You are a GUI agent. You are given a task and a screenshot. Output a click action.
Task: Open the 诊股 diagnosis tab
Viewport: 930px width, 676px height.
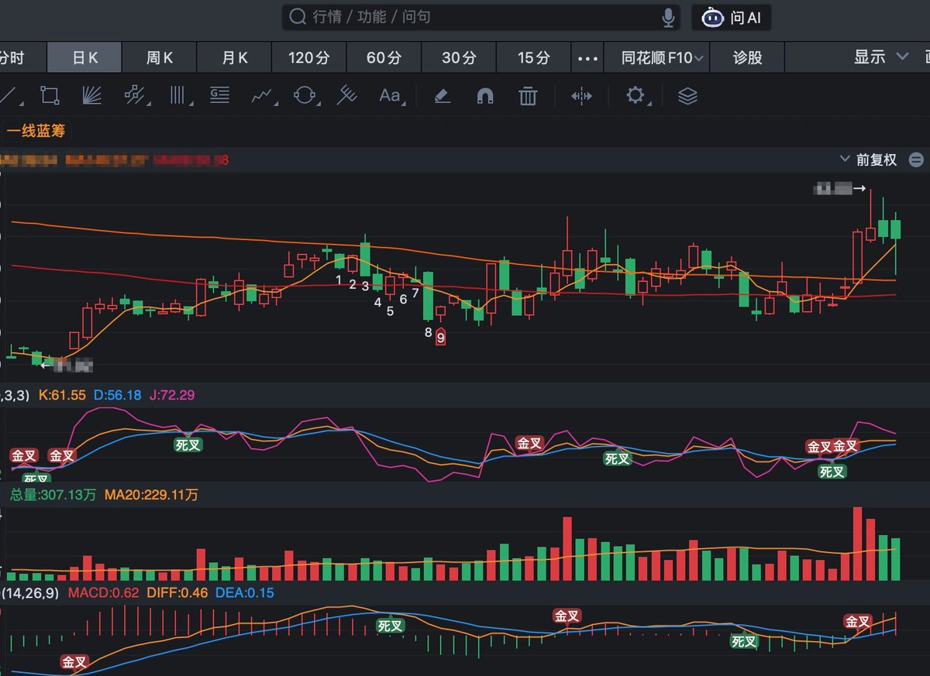click(x=747, y=57)
